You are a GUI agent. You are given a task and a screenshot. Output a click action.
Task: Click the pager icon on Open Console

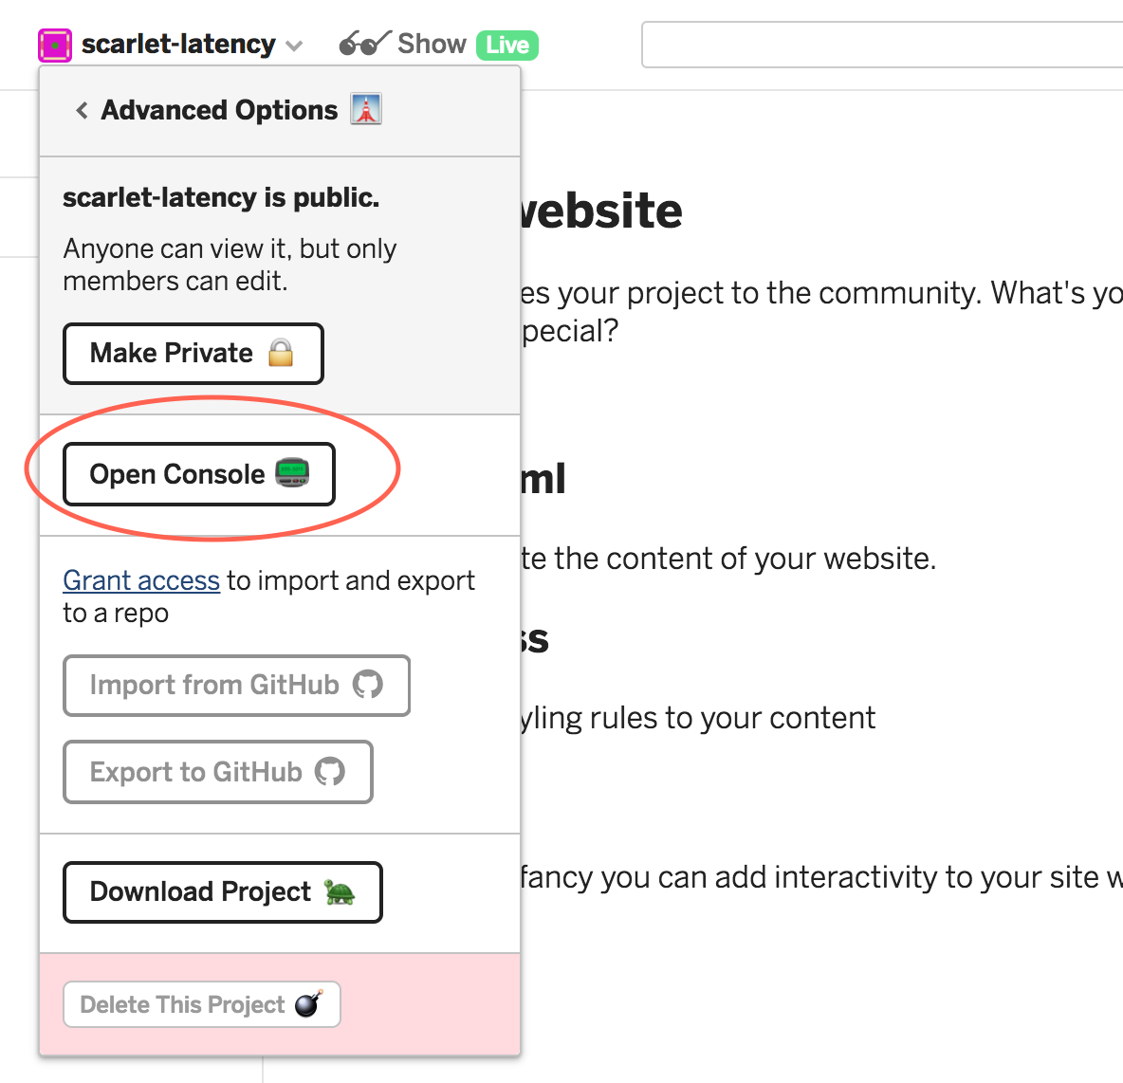coord(292,472)
